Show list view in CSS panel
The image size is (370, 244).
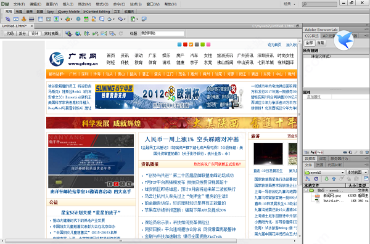pos(313,153)
